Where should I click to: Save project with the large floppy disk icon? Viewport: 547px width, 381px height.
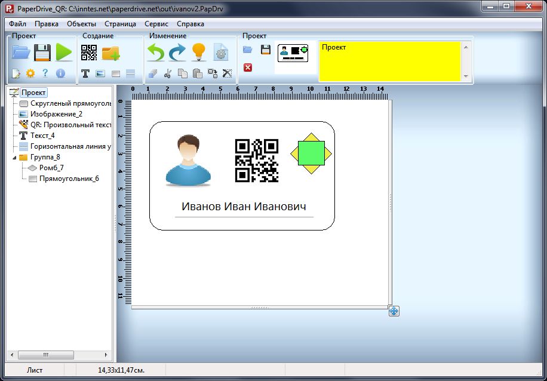[x=42, y=53]
